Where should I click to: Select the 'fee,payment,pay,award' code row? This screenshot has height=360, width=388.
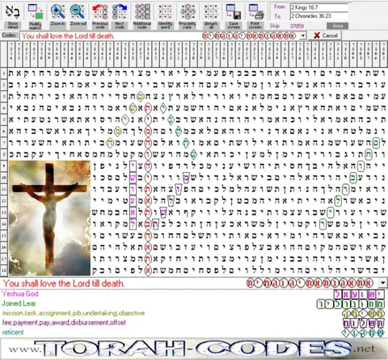194,323
